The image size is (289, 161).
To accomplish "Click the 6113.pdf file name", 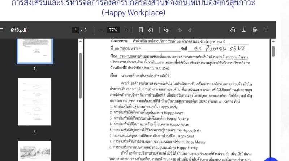I will pos(18,30).
